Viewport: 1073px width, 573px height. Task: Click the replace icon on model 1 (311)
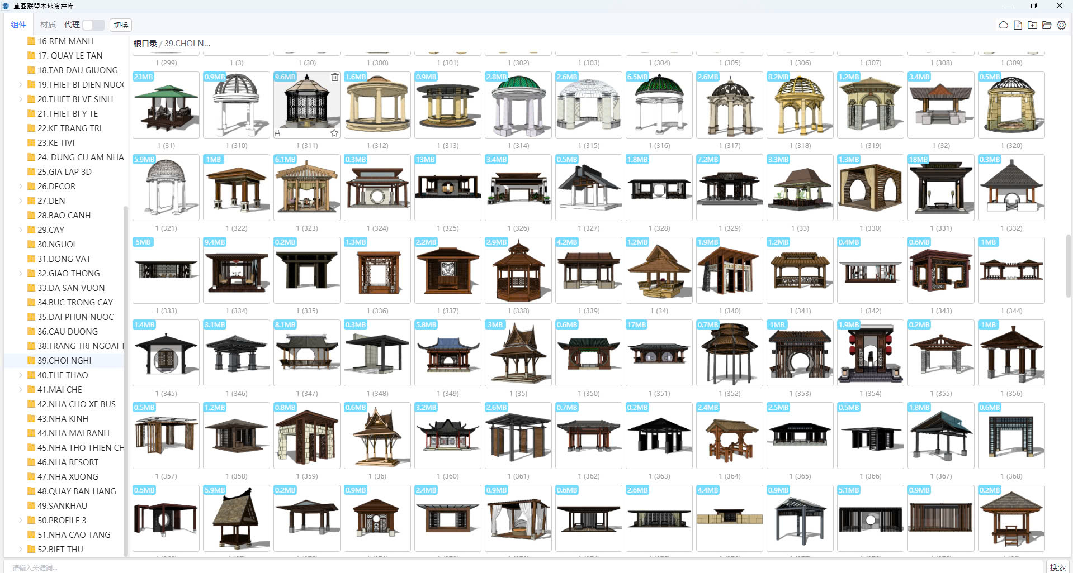pyautogui.click(x=277, y=133)
